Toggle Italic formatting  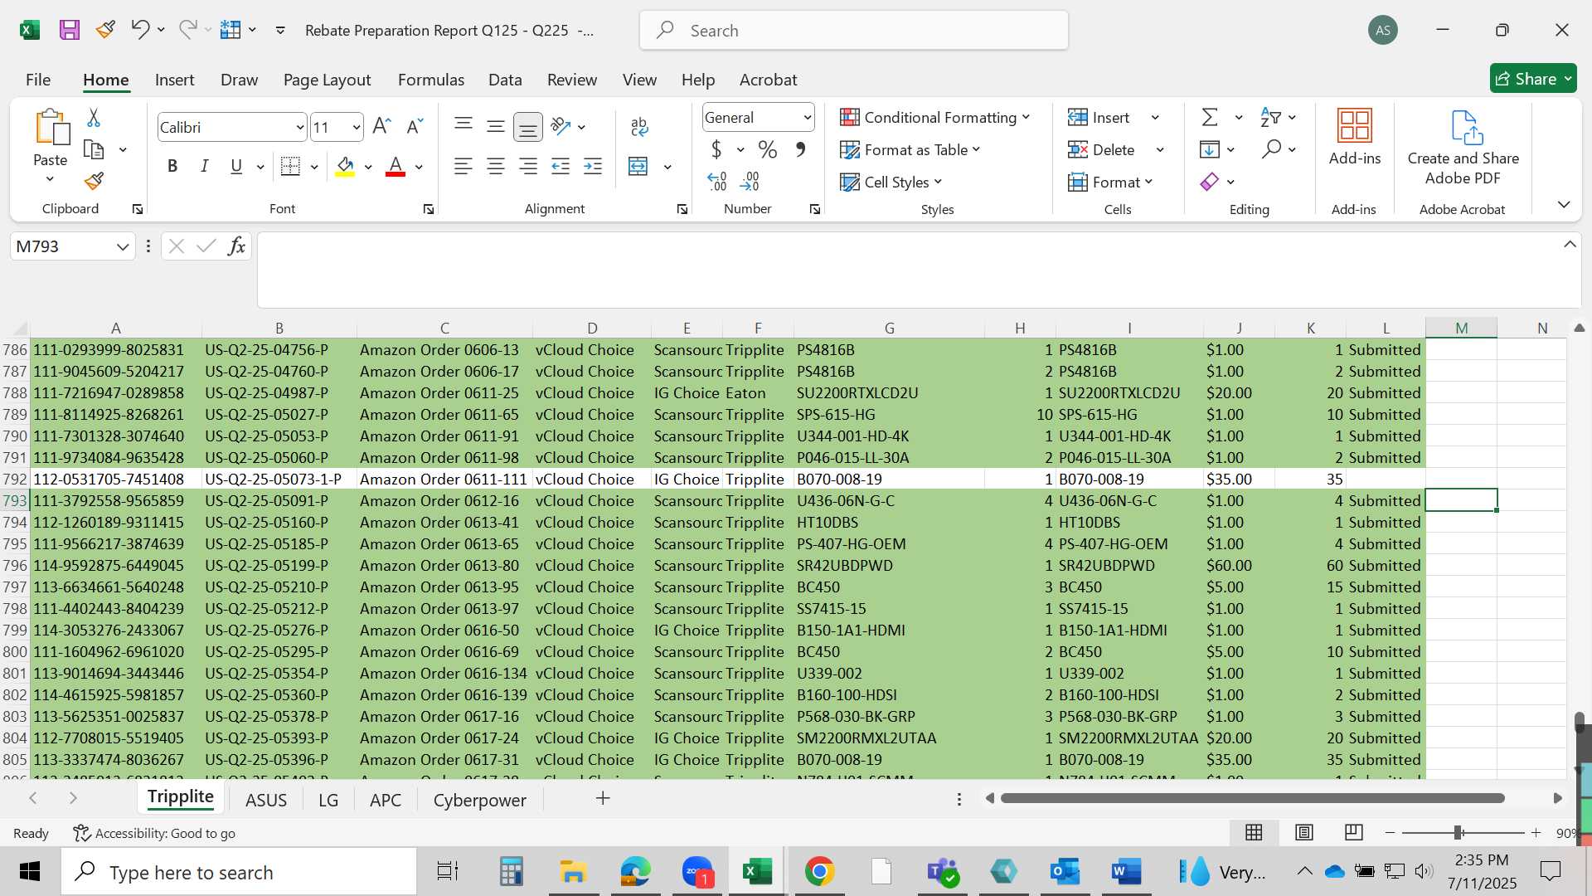tap(204, 167)
